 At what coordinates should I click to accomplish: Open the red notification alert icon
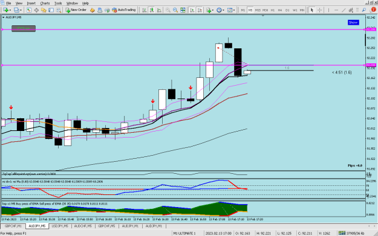[373, 10]
